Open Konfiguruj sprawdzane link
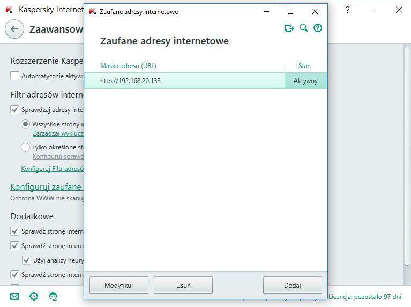 [58, 156]
